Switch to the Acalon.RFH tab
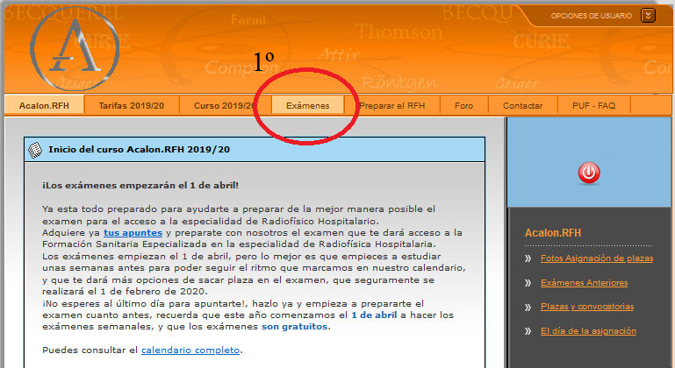Screen dimensions: 675x368 coord(44,105)
